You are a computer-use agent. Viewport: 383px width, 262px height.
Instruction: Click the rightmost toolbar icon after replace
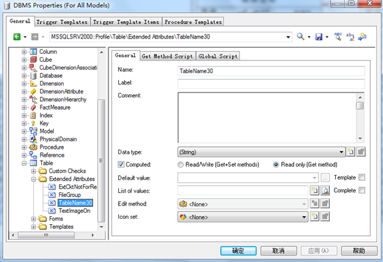coord(362,37)
